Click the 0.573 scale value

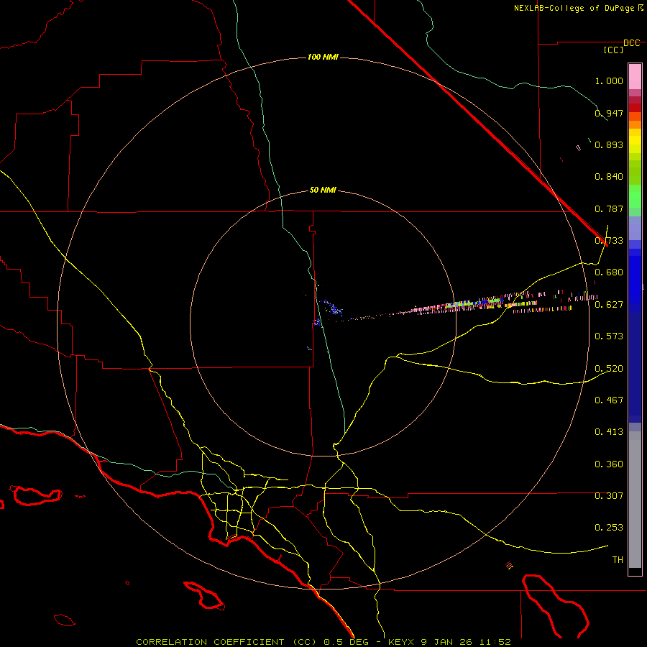pos(609,336)
